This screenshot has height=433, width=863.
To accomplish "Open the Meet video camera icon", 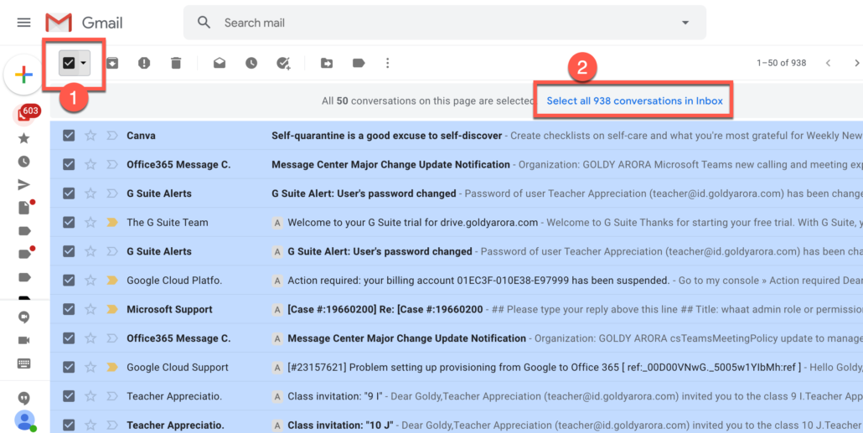I will point(23,341).
